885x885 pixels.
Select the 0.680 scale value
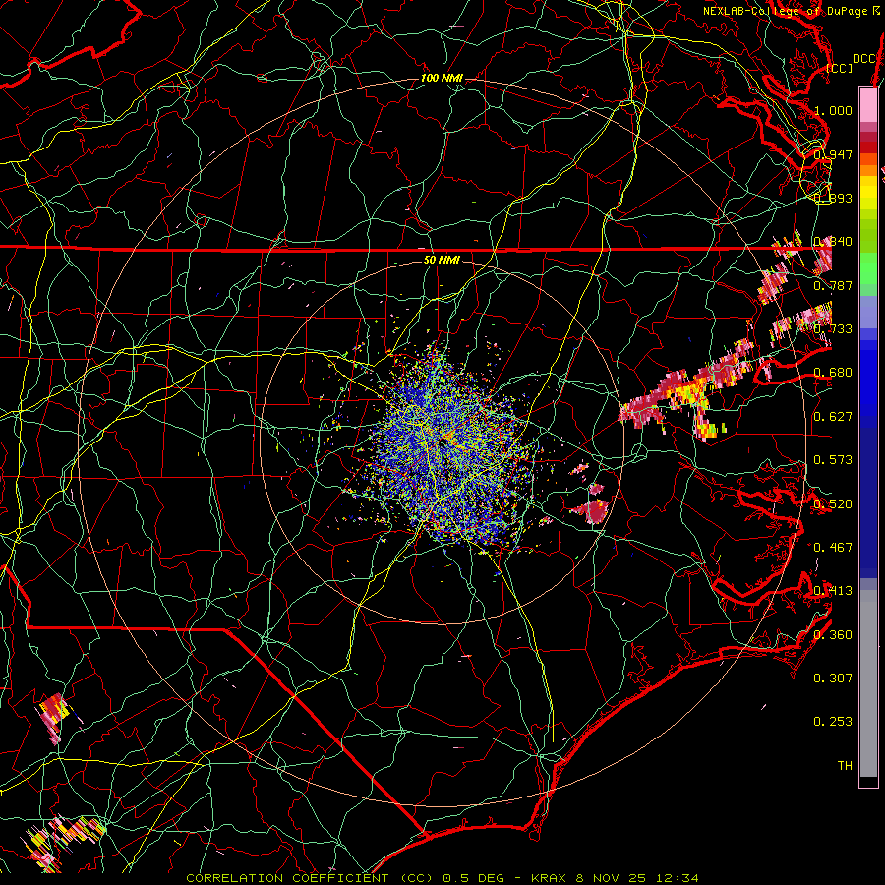(833, 373)
